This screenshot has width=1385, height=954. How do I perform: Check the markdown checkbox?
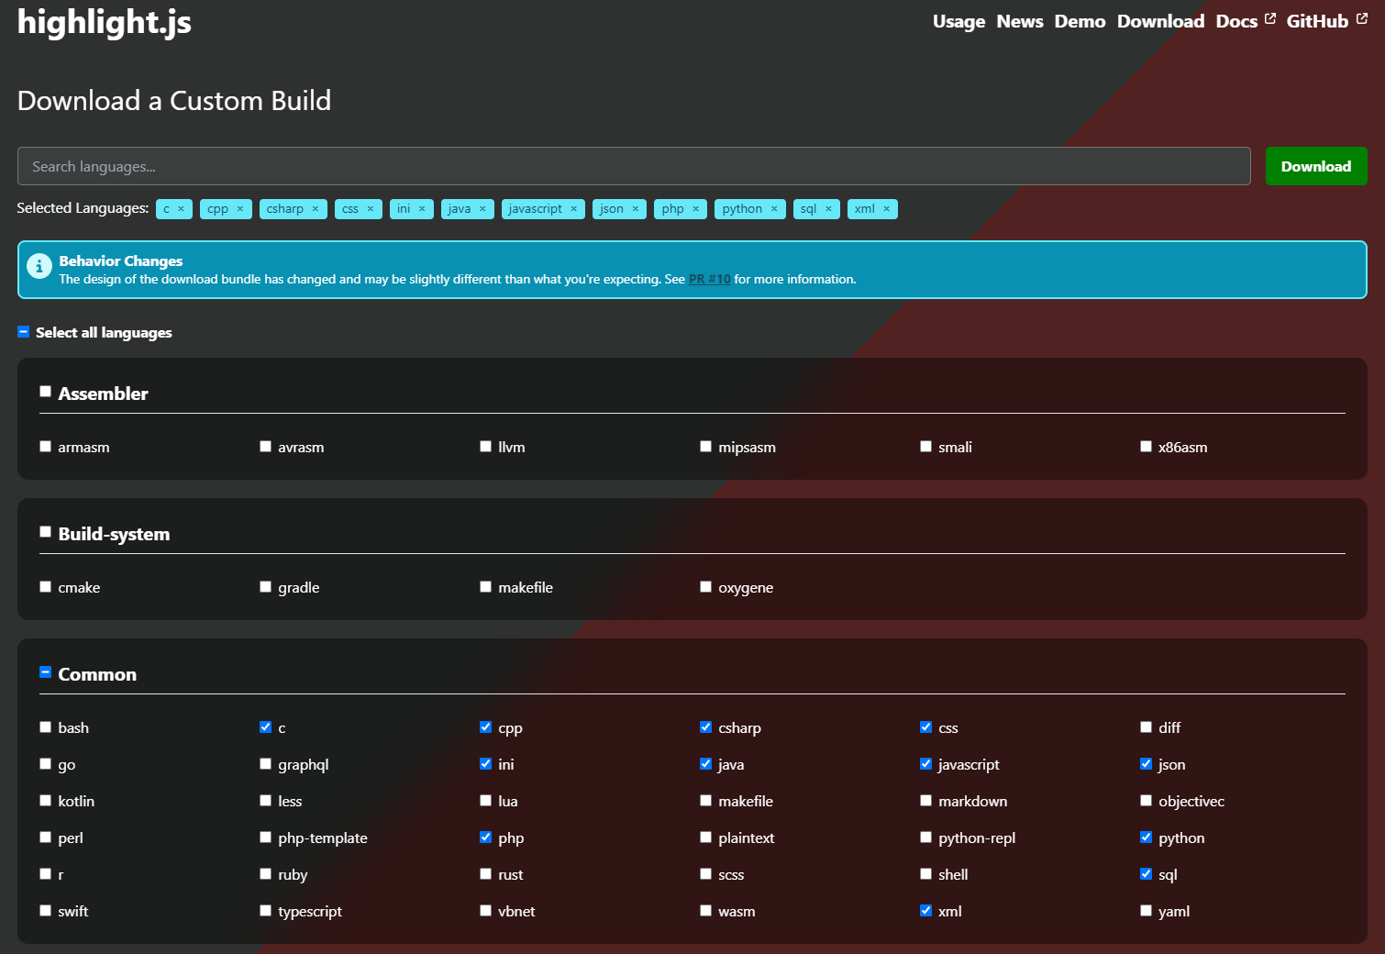click(x=925, y=801)
